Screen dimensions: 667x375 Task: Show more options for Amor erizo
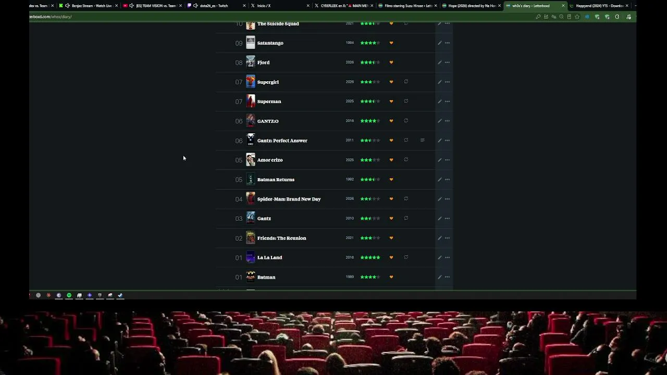[x=447, y=160]
